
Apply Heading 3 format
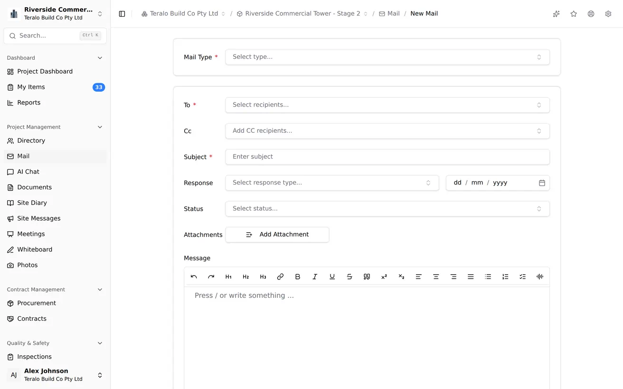263,277
